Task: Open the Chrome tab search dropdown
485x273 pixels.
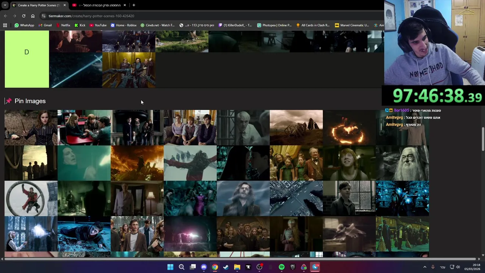Action: tap(5, 5)
